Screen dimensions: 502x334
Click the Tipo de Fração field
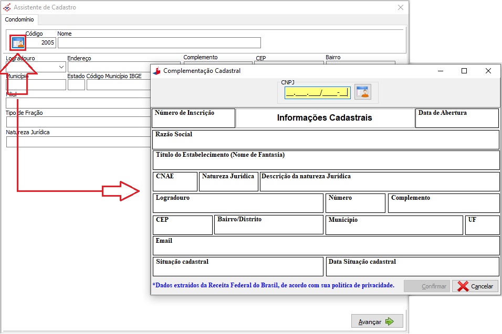(x=78, y=122)
